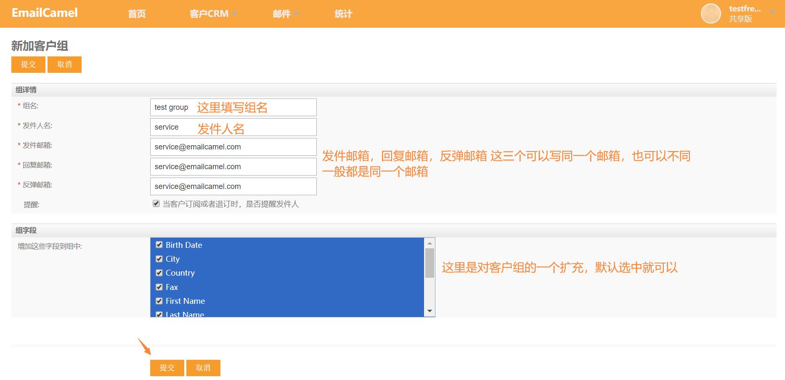The image size is (785, 380).
Task: Open the 统计 menu item
Action: click(x=343, y=14)
